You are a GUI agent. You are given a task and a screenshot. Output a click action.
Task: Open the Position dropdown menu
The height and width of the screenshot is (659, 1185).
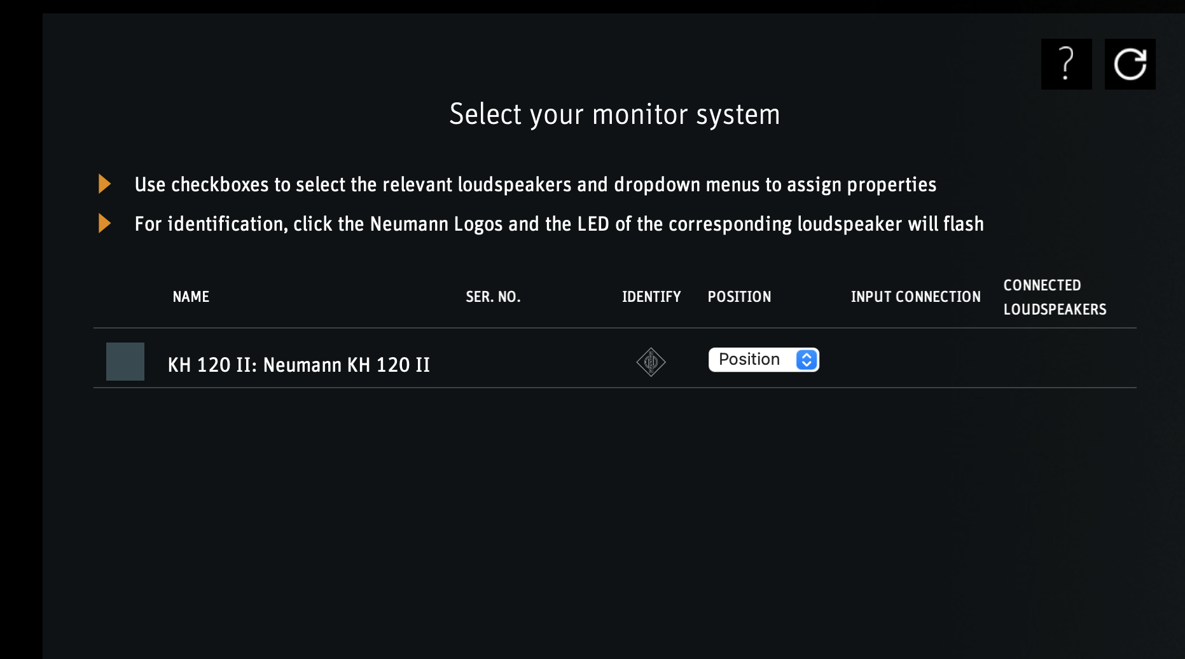[763, 360]
